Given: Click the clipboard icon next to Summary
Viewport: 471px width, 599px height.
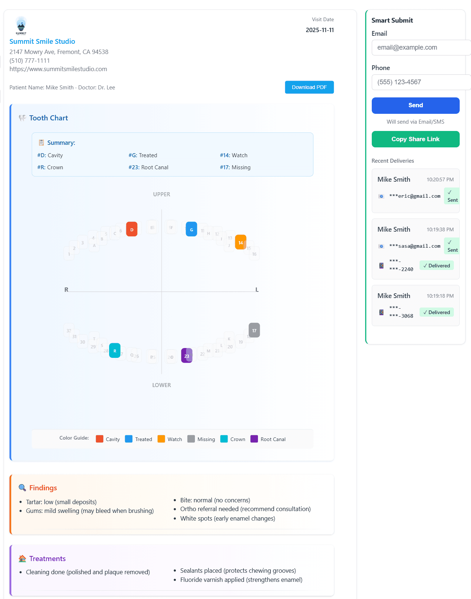Looking at the screenshot, I should point(41,143).
